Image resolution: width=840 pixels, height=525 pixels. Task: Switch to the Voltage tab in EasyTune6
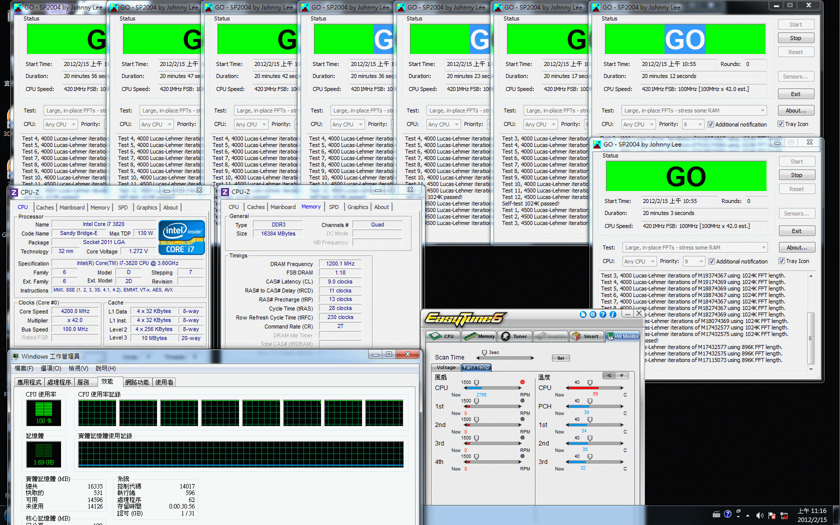[x=446, y=367]
